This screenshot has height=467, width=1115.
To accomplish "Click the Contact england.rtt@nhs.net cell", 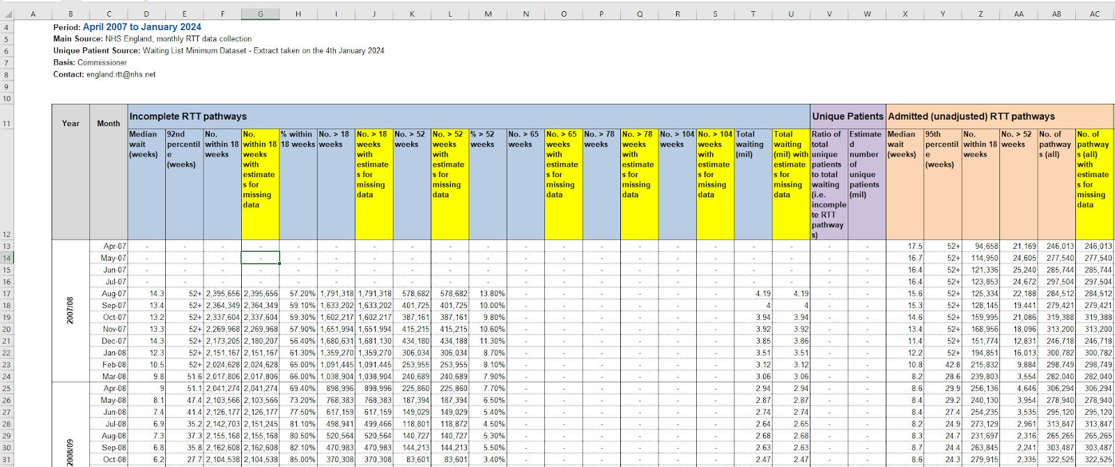I will point(105,75).
